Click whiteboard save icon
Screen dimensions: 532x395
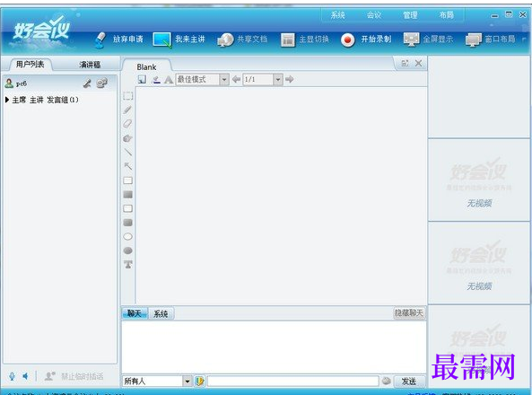pos(142,80)
